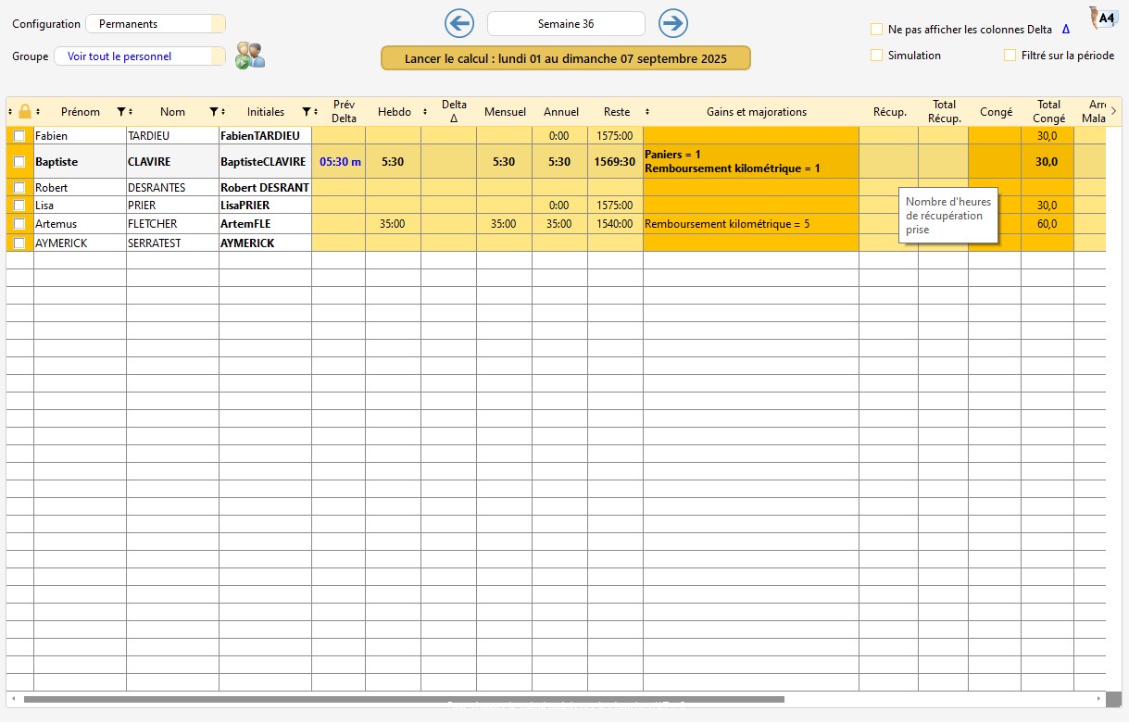Open the Initiales column filter funnel
The image size is (1129, 723).
pyautogui.click(x=307, y=112)
